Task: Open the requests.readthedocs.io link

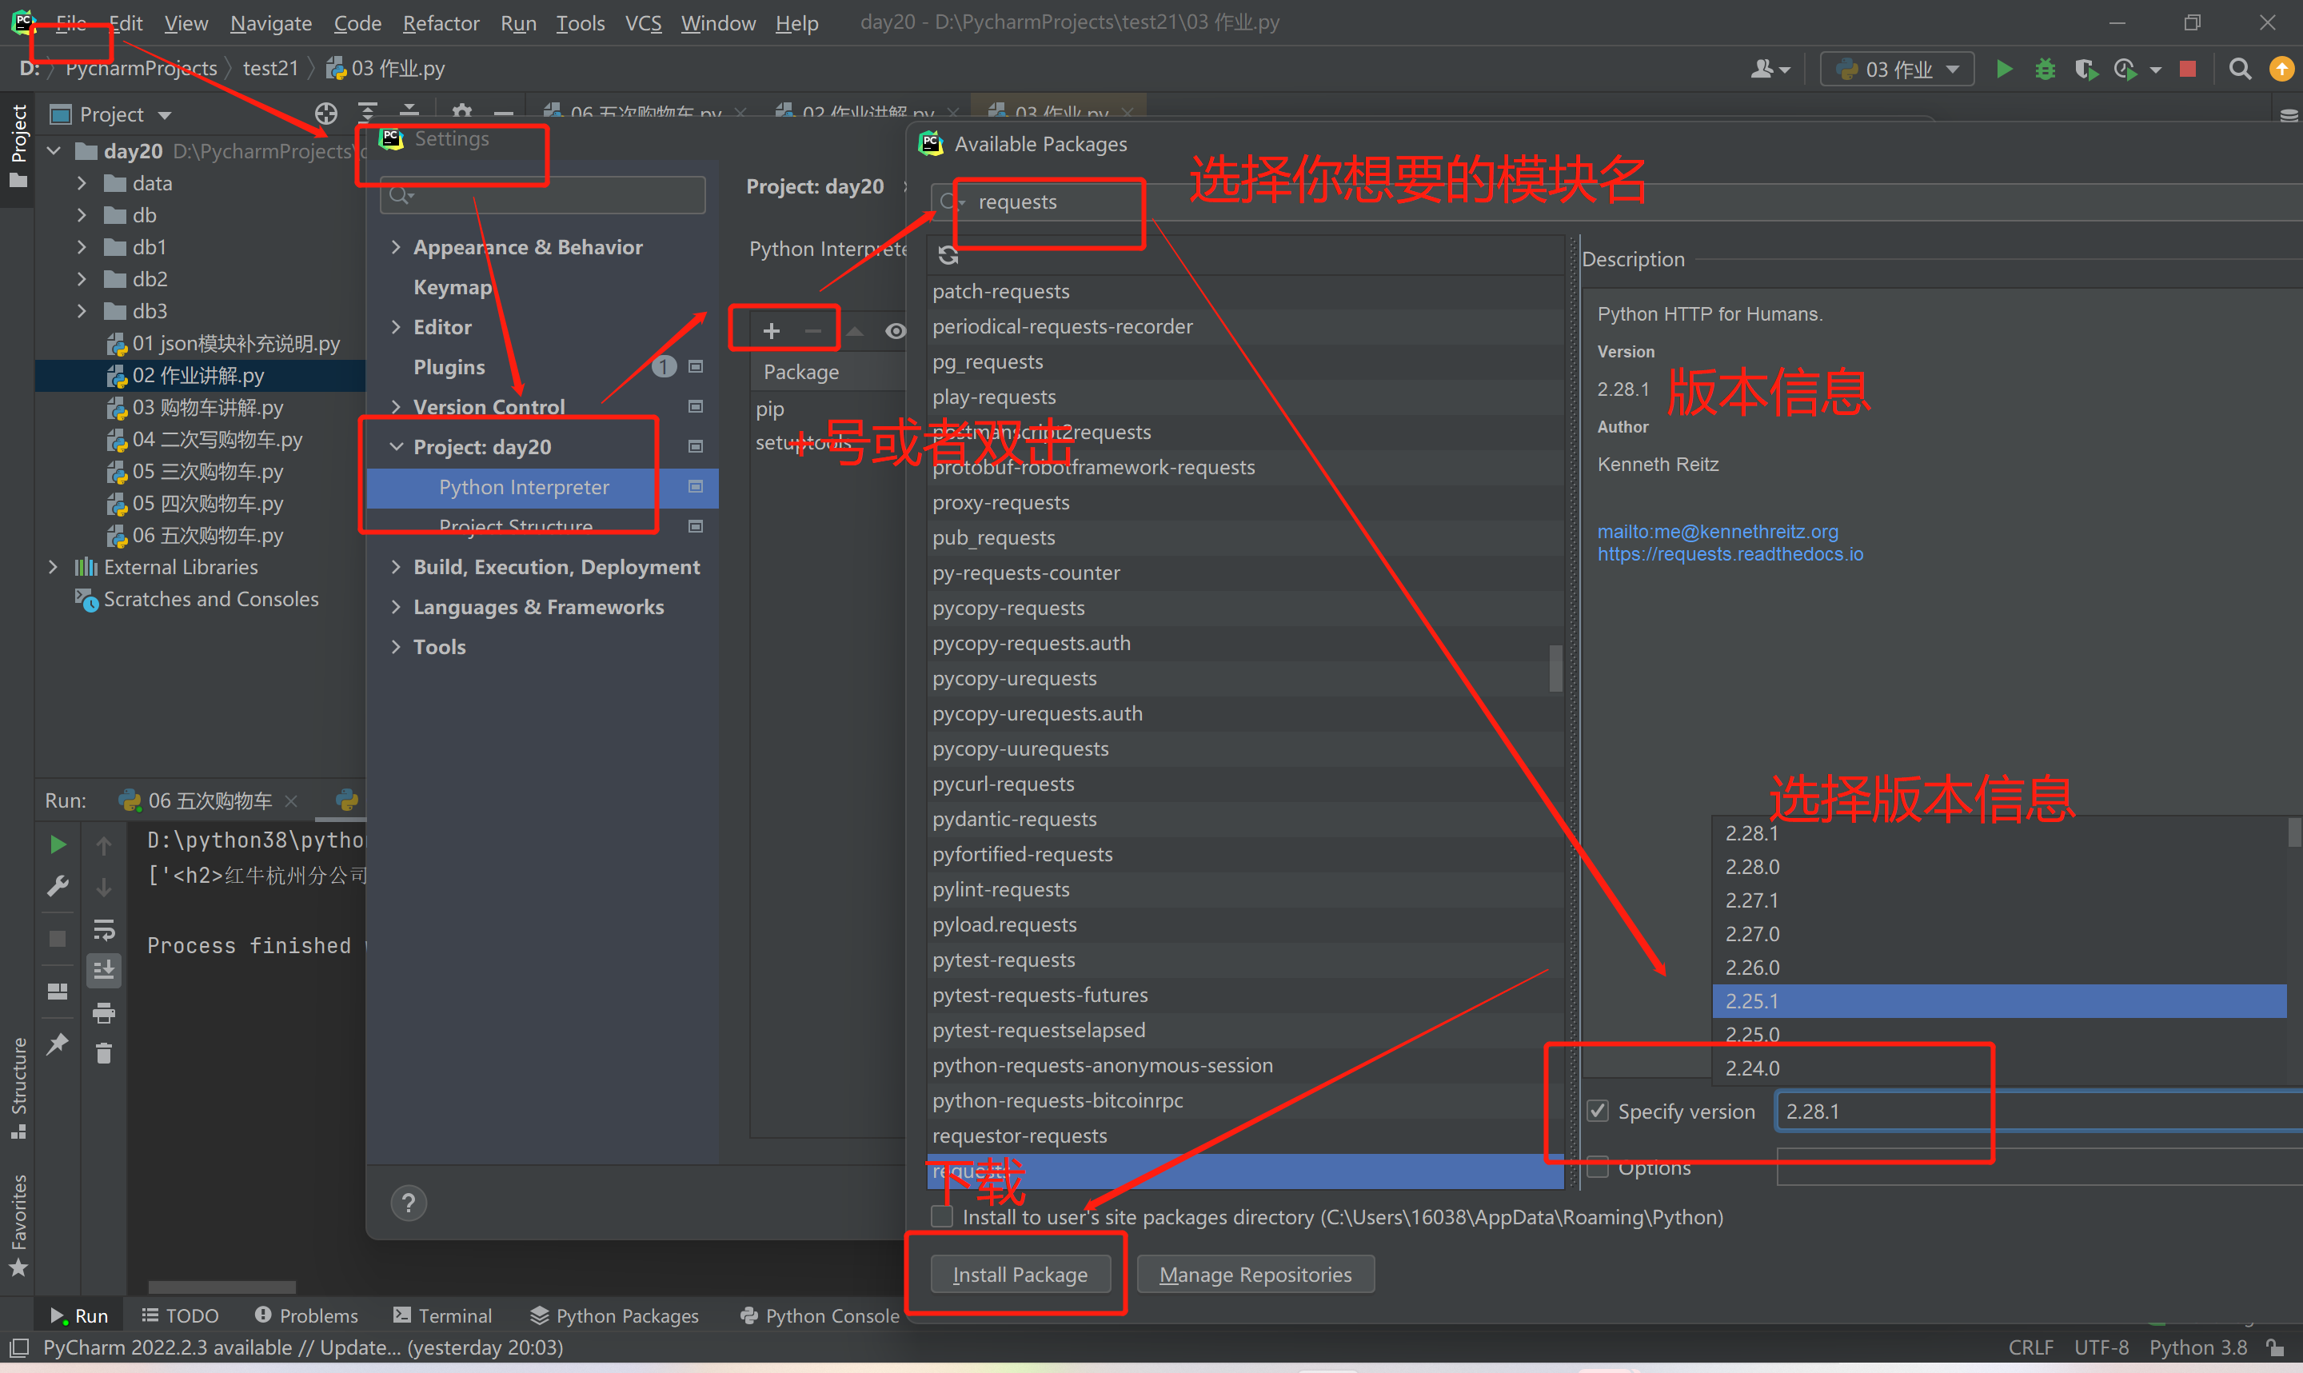Action: click(1730, 554)
